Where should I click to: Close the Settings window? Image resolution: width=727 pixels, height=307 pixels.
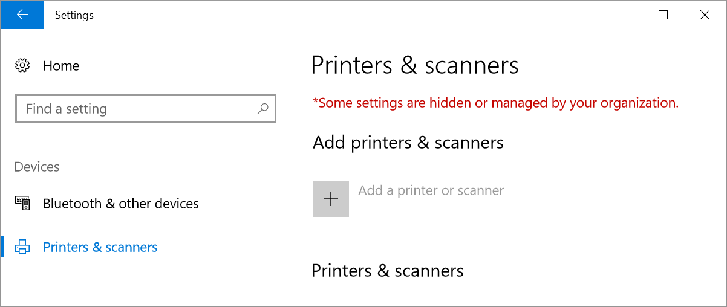pyautogui.click(x=705, y=15)
